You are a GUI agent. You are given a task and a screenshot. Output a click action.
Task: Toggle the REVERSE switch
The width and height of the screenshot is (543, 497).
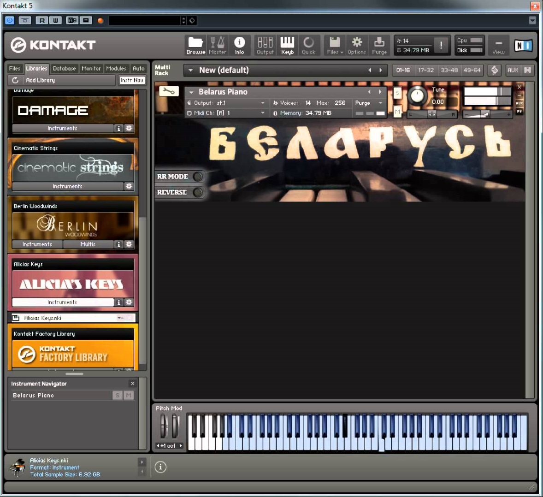tap(197, 192)
